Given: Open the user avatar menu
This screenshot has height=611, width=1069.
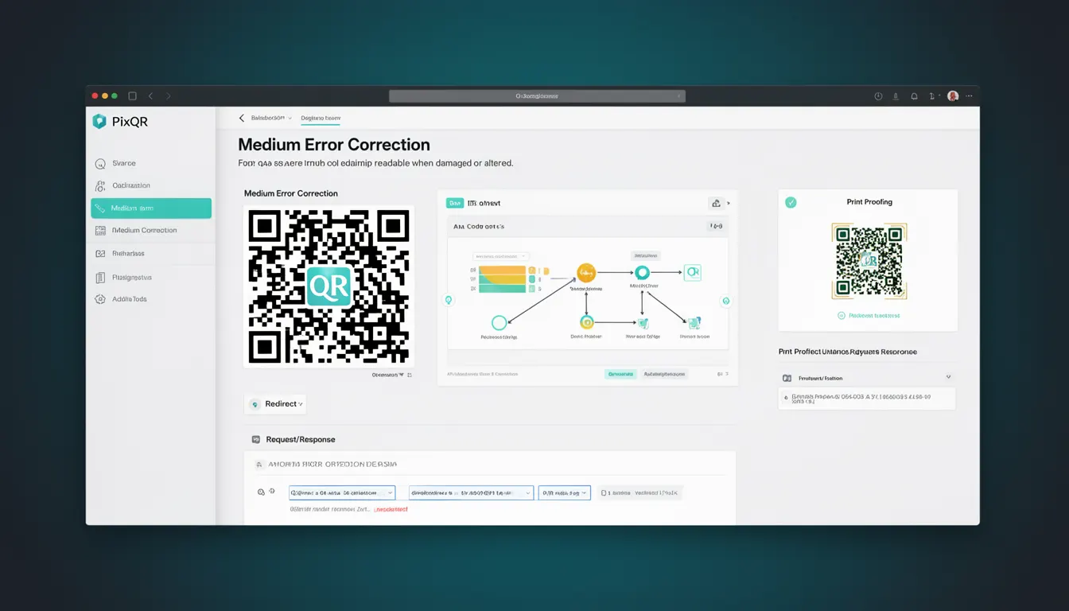Looking at the screenshot, I should (953, 95).
